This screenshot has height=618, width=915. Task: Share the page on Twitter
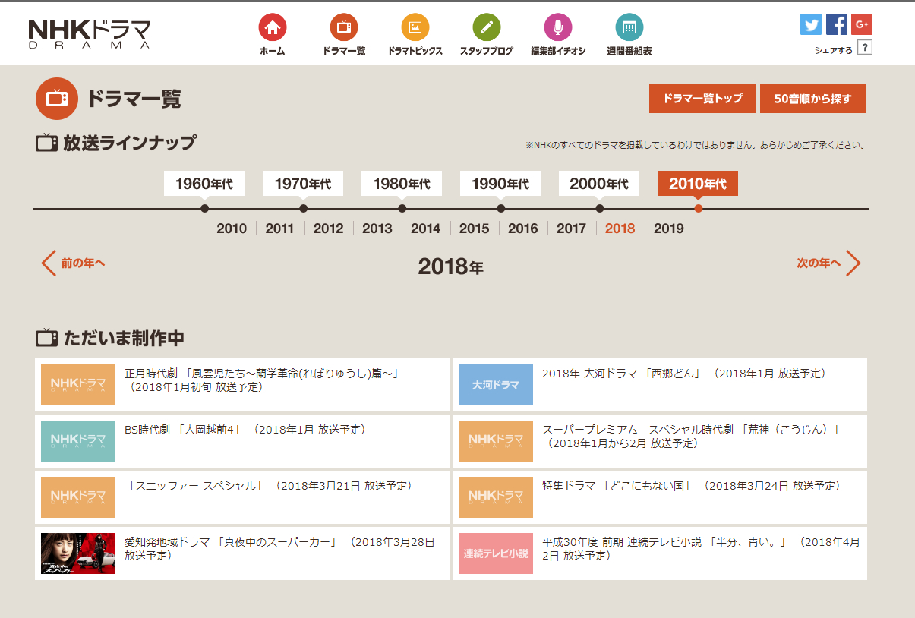click(811, 24)
